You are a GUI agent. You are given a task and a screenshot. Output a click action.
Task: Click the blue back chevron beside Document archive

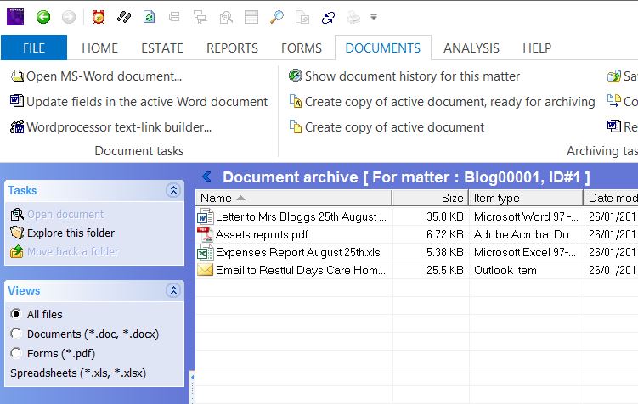pos(206,177)
